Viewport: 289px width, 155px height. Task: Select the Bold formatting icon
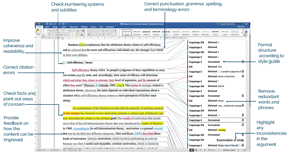click(x=49, y=34)
